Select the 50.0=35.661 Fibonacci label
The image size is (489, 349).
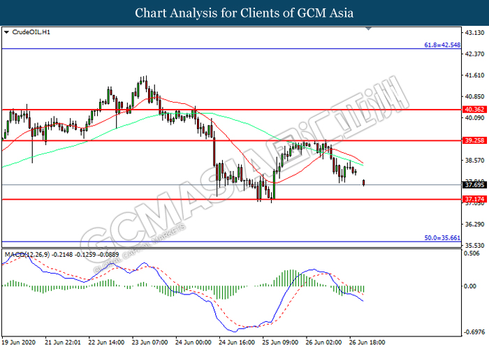442,238
